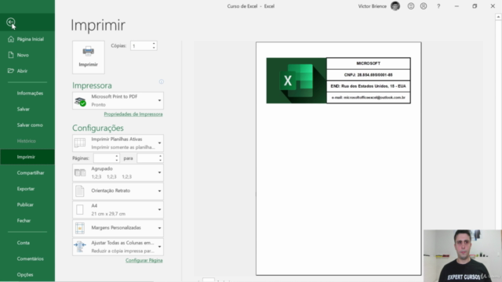
Task: Click the Victor Brience user name
Action: tap(373, 6)
